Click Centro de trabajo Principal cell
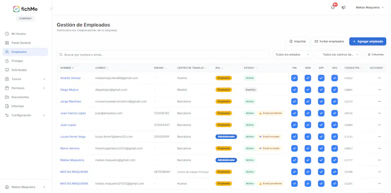 pyautogui.click(x=193, y=172)
